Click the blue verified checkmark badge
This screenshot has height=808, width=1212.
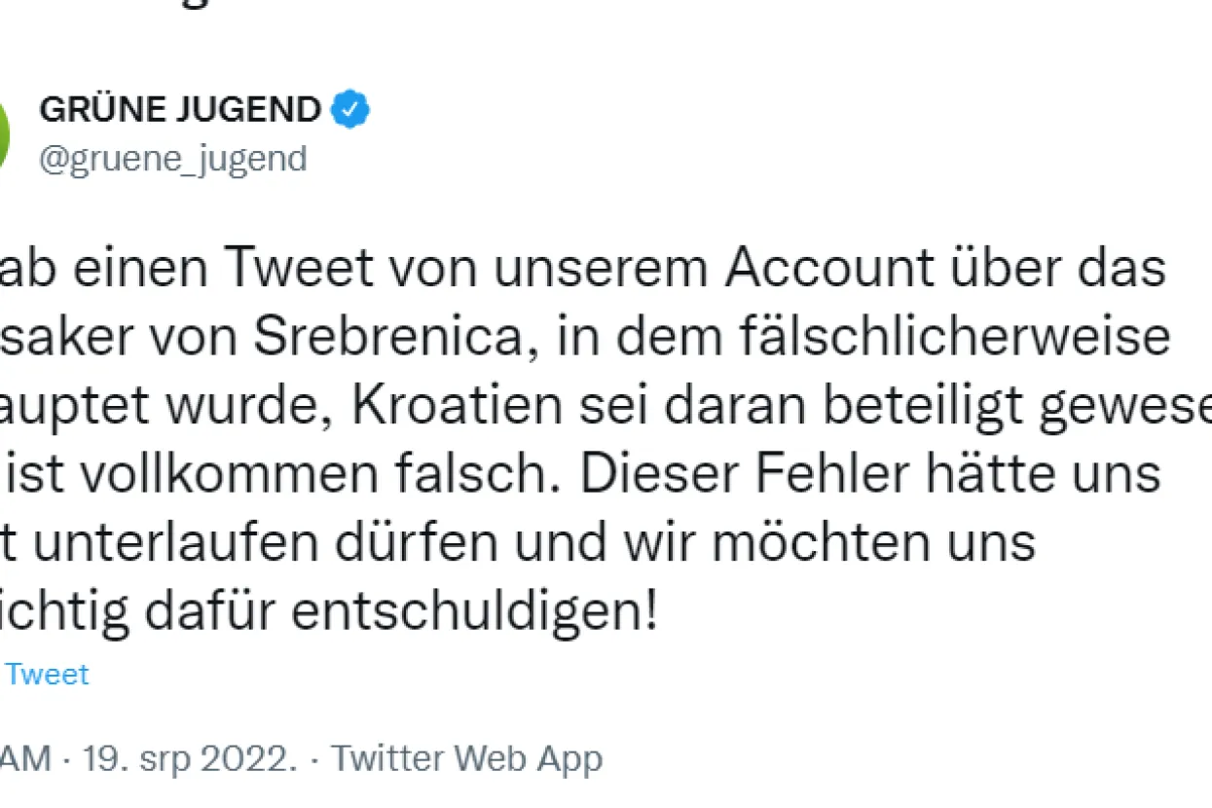(x=350, y=111)
